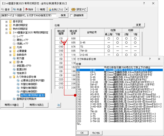Click the 専用 toolbar button
The height and width of the screenshot is (136, 164).
click(41, 10)
